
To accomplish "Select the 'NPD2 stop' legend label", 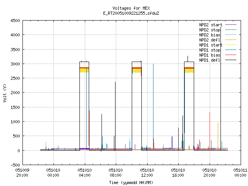I will point(210,30).
